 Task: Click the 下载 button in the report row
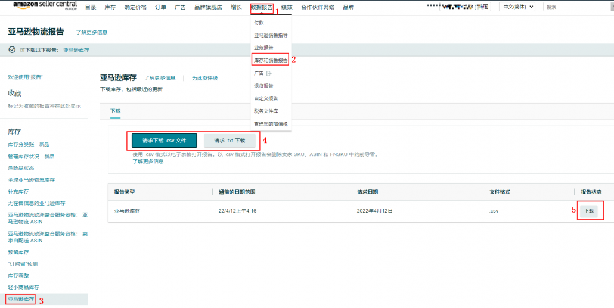589,211
